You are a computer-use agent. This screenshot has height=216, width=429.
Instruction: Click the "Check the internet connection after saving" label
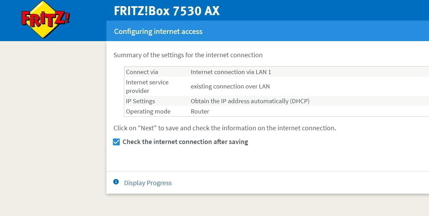[x=185, y=142]
